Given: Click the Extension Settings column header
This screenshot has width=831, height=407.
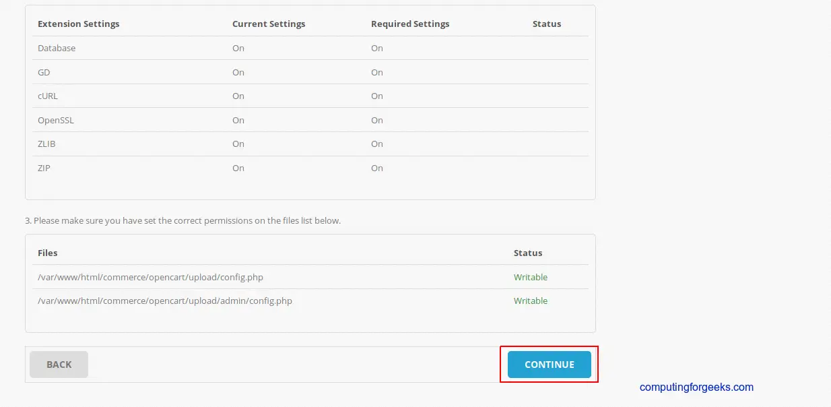Looking at the screenshot, I should 78,24.
